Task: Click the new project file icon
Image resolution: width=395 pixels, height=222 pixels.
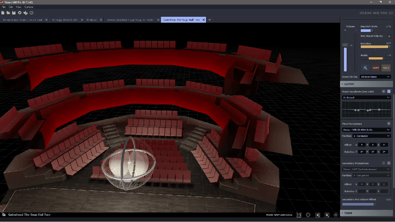Action: pyautogui.click(x=3, y=13)
